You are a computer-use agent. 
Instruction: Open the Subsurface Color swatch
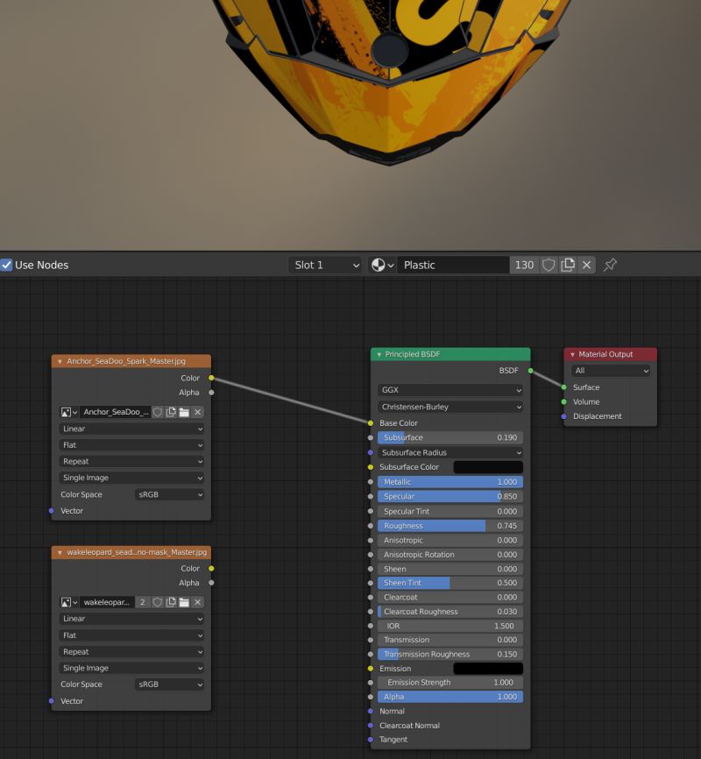[488, 467]
